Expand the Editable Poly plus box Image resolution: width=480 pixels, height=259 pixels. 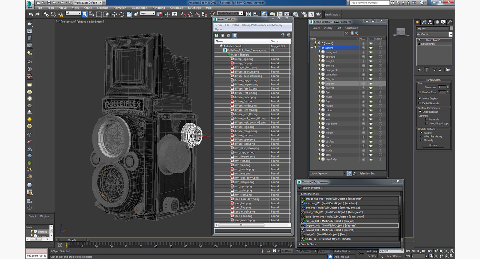pos(419,44)
